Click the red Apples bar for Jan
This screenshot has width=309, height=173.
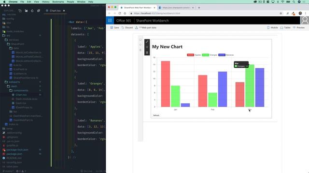166,84
